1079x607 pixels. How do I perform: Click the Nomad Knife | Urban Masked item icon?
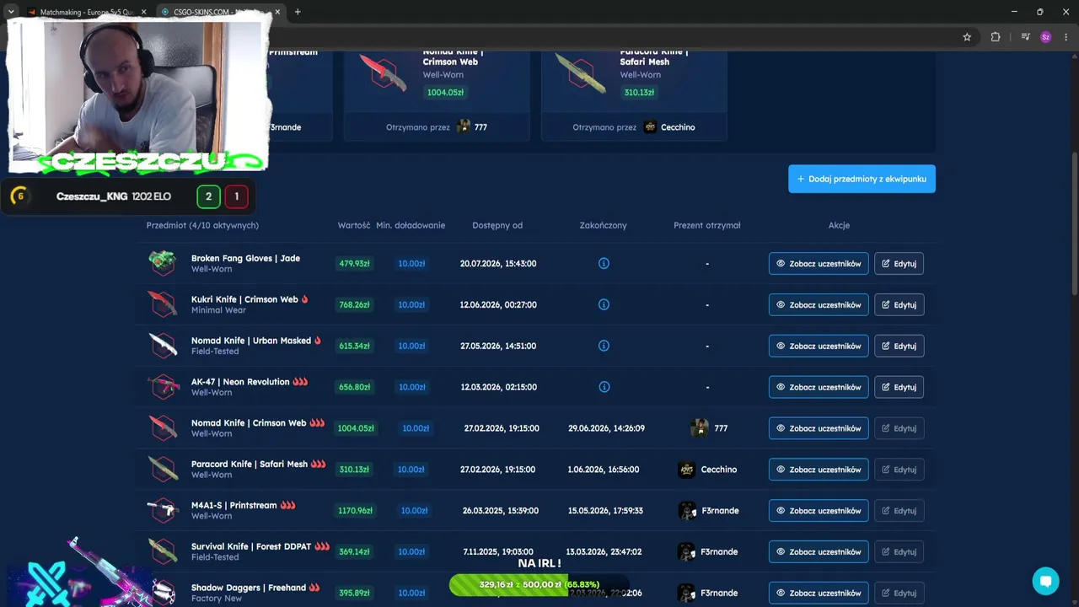(x=163, y=346)
